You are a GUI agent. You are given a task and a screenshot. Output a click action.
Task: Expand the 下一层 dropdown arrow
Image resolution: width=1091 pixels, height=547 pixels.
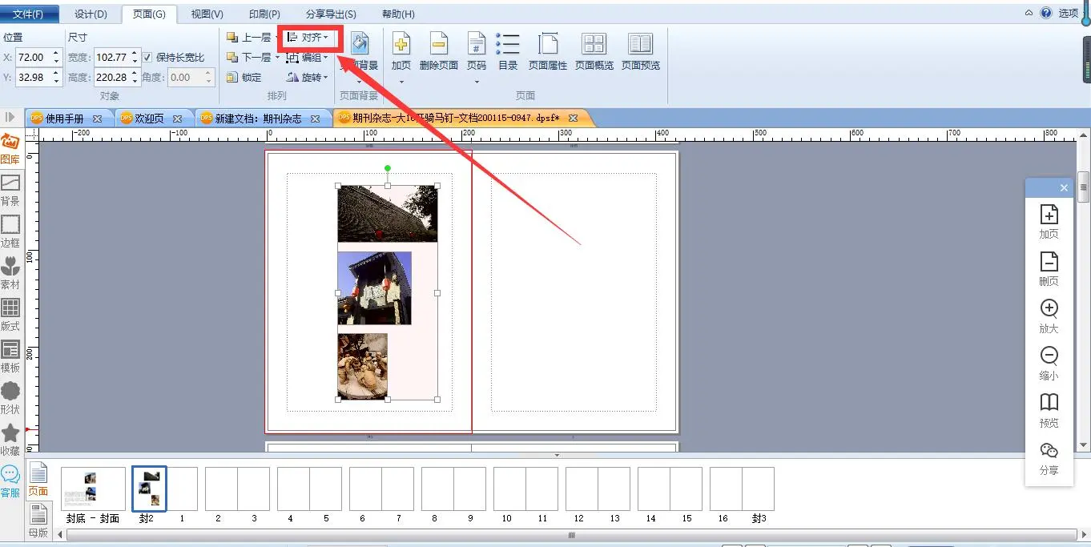(277, 58)
